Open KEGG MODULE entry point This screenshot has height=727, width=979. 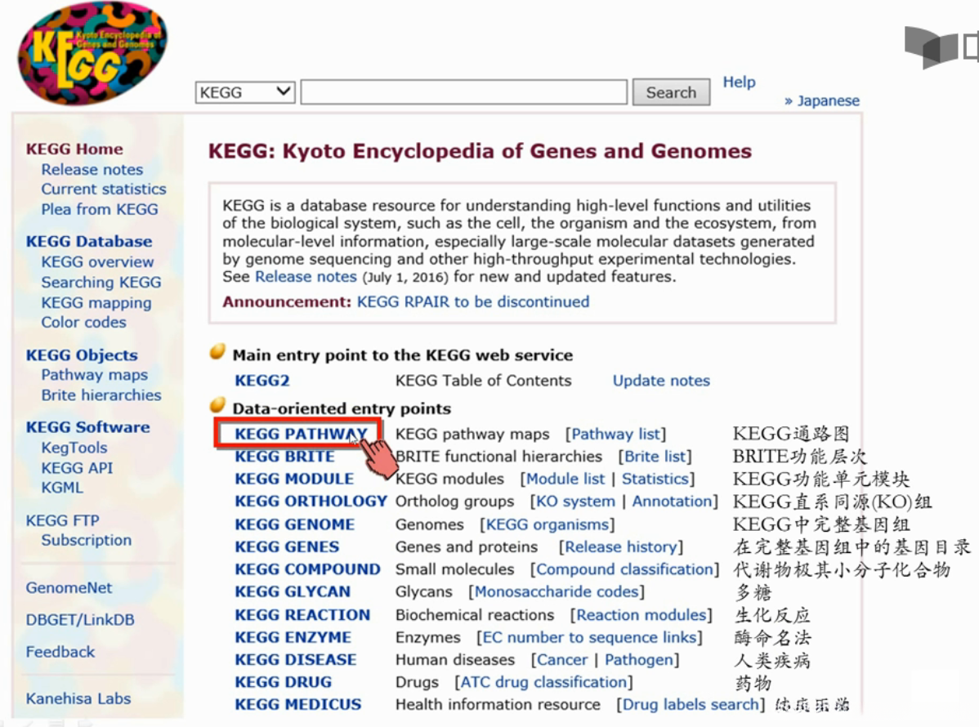tap(294, 479)
